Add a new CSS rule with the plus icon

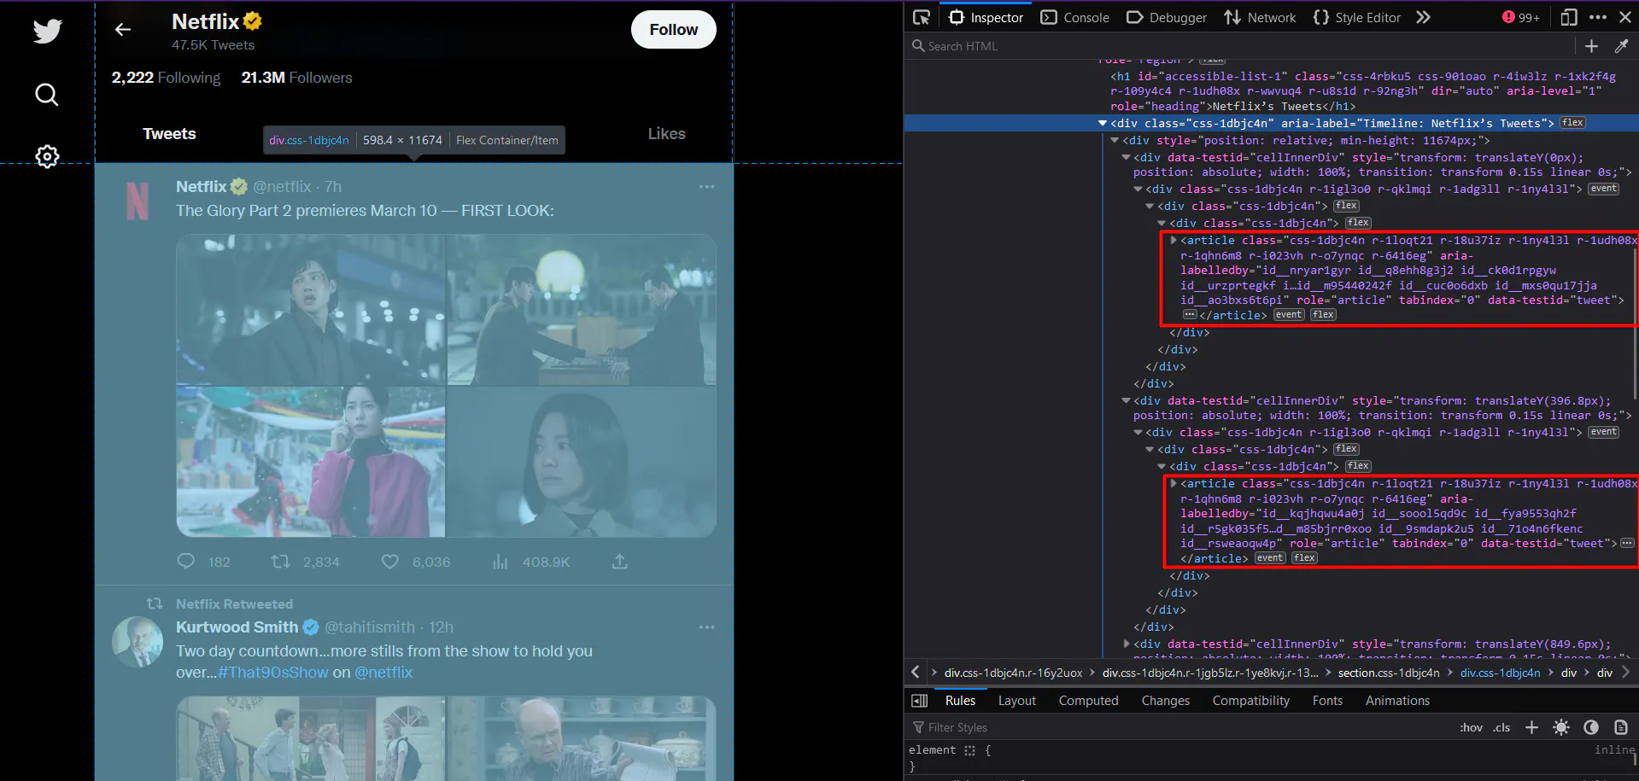point(1531,727)
